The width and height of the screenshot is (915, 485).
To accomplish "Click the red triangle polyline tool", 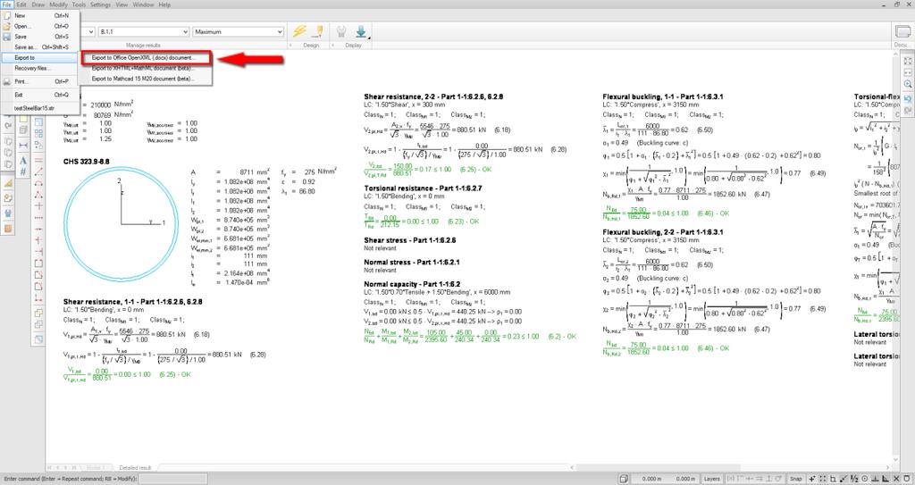I will click(38, 195).
